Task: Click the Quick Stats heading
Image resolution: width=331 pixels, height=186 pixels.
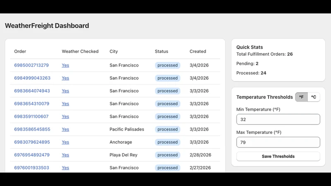Action: pos(249,47)
